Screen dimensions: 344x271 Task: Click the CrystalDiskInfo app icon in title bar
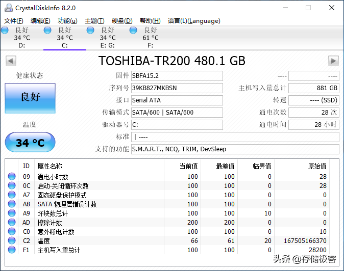point(9,8)
